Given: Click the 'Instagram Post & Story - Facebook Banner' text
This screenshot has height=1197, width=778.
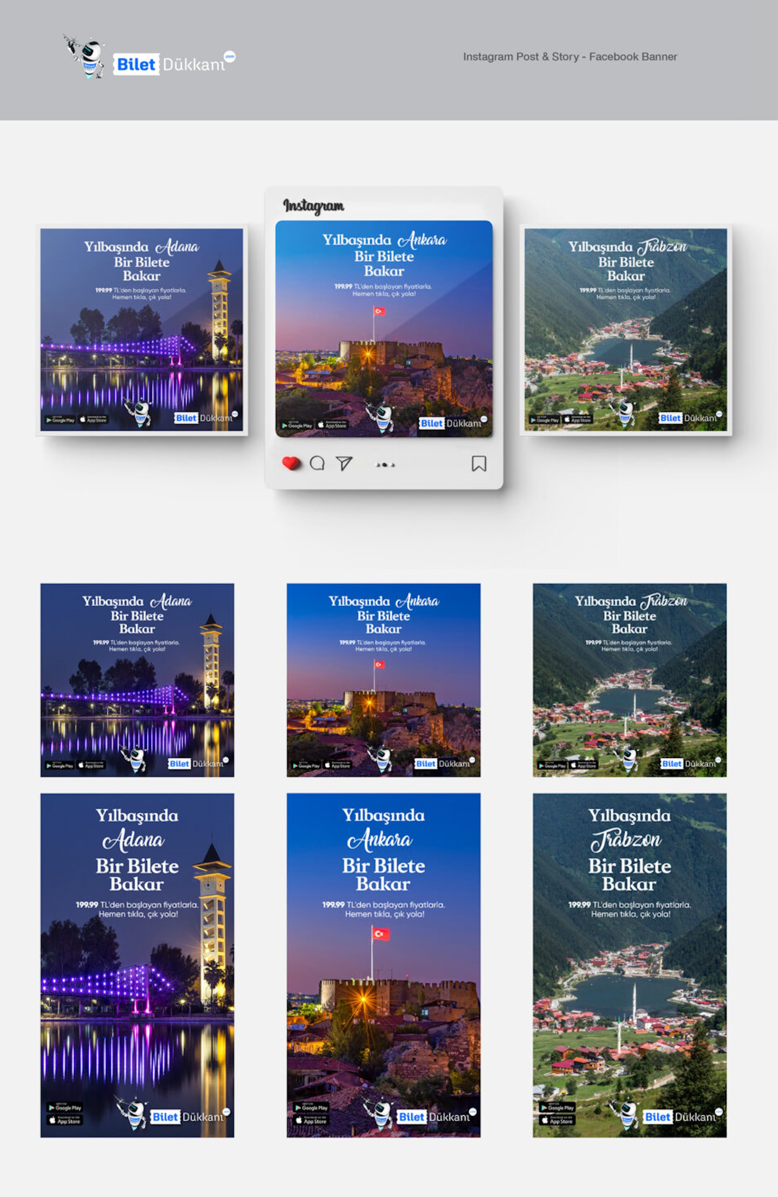Looking at the screenshot, I should pyautogui.click(x=570, y=57).
